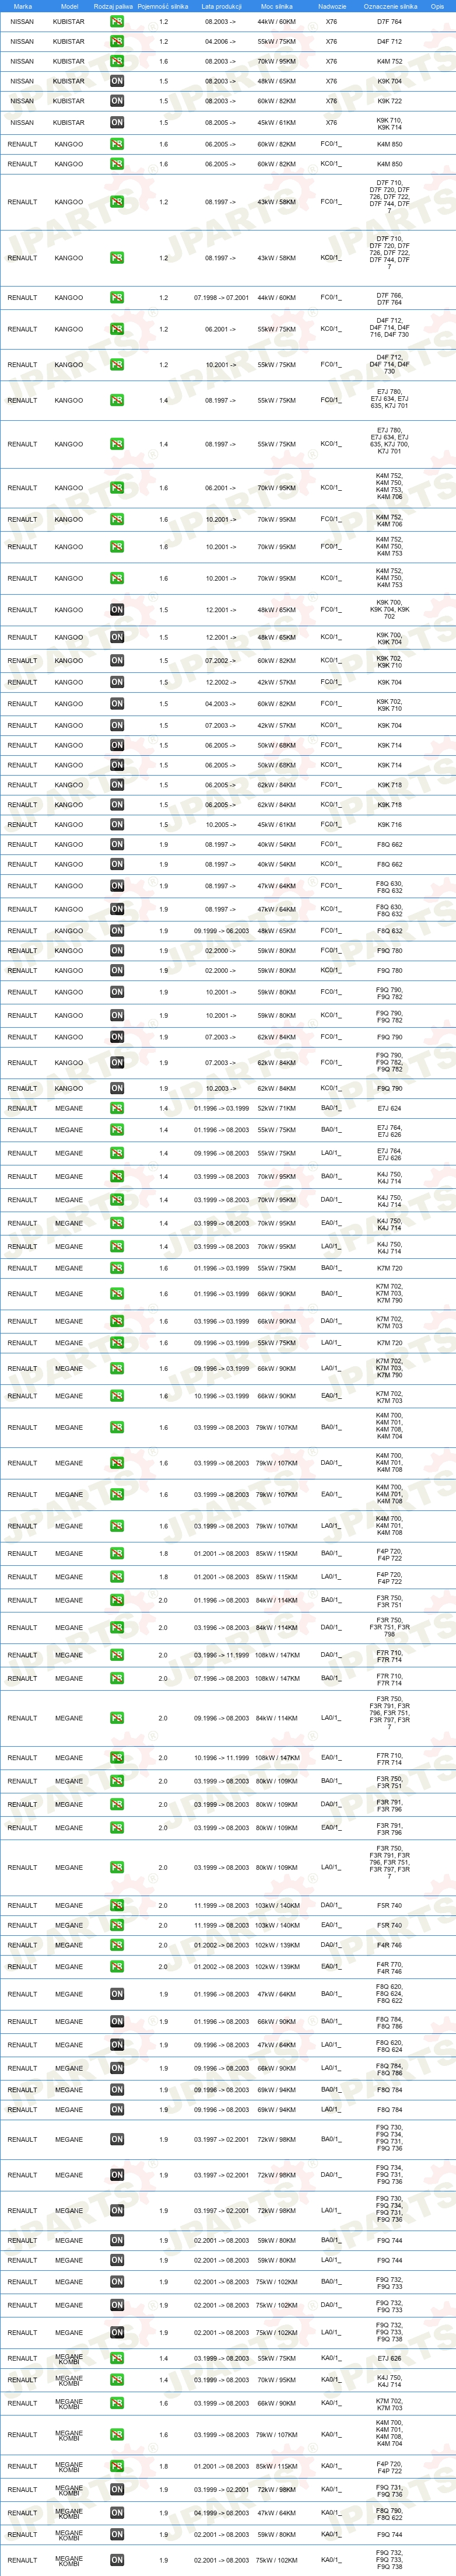Screen dimensions: 456x2576
Task: Click ON icon in Kangoo K9K 716 row
Action: 117,825
